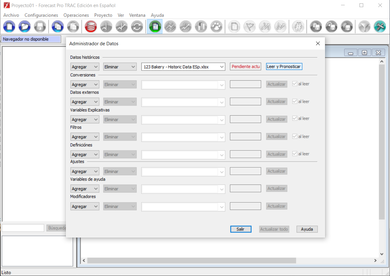Click the blue Copy documents icon
This screenshot has height=276, width=390.
click(58, 27)
